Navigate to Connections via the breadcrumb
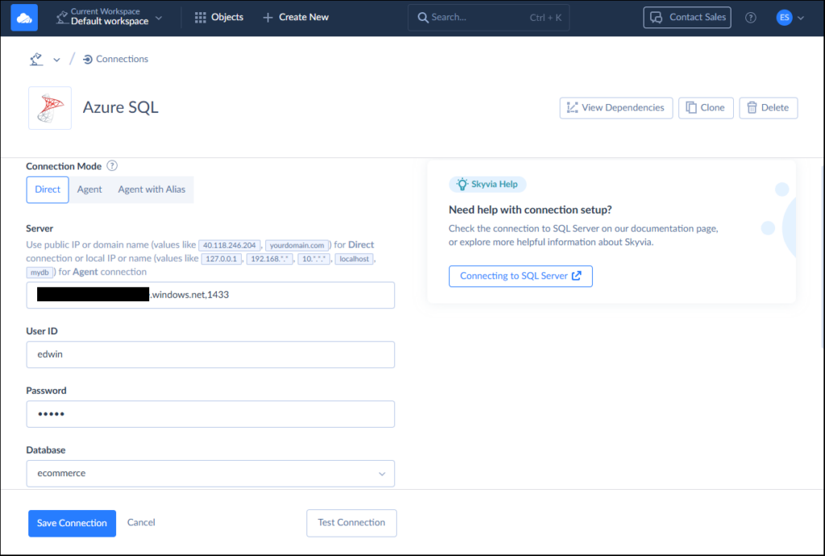The image size is (825, 556). click(122, 58)
